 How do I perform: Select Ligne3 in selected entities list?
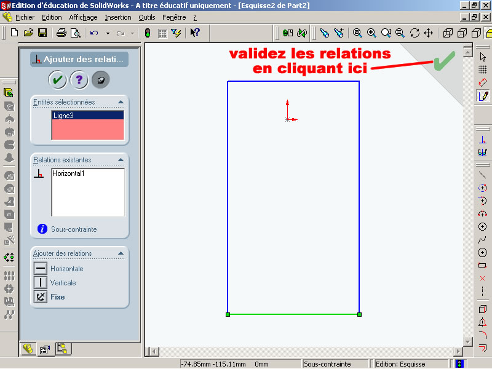[x=87, y=116]
